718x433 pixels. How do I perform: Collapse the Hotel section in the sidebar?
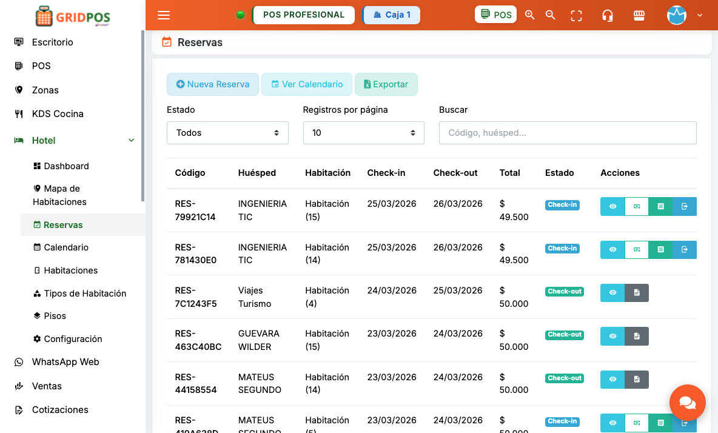[132, 140]
